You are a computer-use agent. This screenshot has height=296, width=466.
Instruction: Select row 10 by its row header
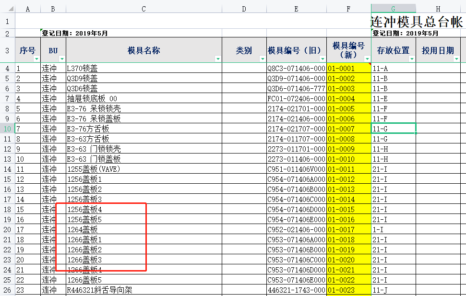pos(7,129)
